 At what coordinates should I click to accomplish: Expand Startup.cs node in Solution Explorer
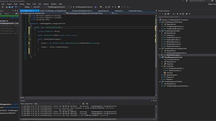click(x=162, y=79)
